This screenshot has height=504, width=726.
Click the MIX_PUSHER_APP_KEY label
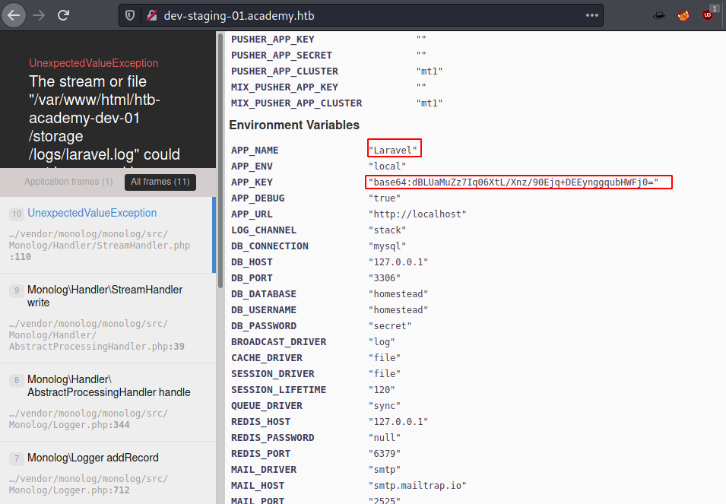pyautogui.click(x=285, y=87)
